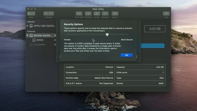Click the B1604 volume icon

point(34,40)
